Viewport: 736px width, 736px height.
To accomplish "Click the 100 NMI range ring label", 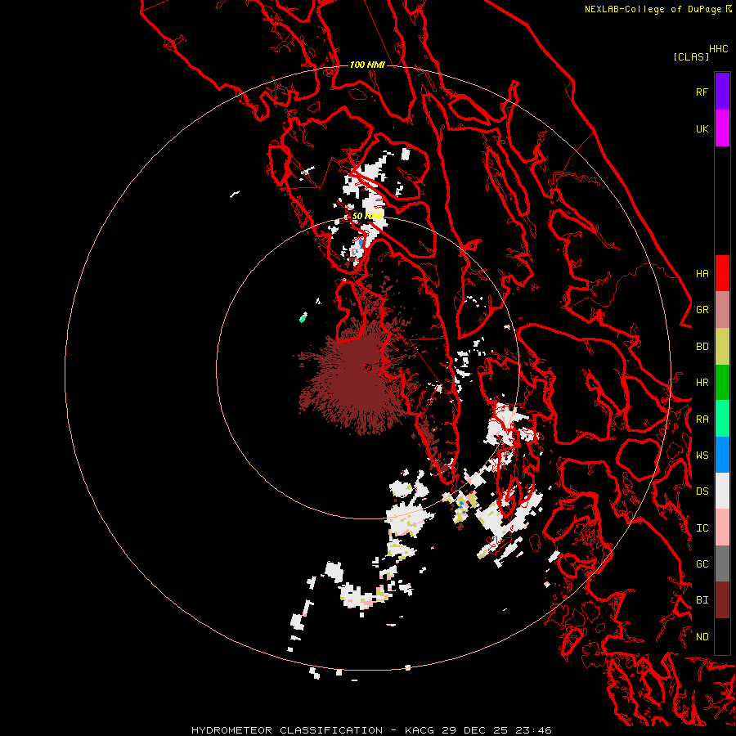I will point(367,65).
